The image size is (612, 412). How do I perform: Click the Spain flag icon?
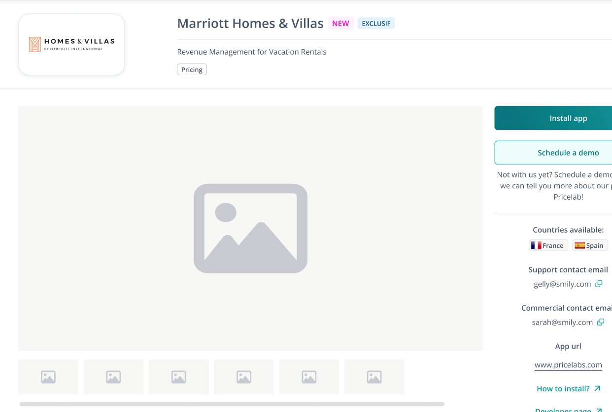(x=579, y=245)
